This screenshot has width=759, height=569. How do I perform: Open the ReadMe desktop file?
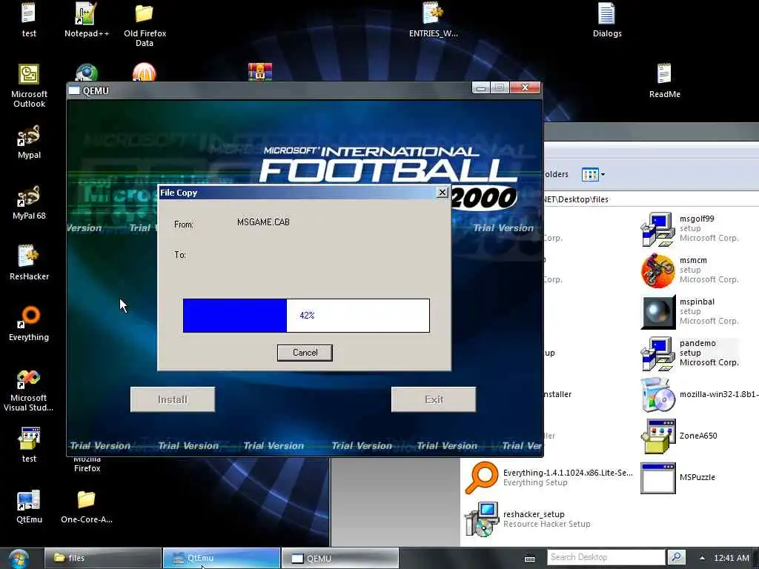(x=664, y=80)
